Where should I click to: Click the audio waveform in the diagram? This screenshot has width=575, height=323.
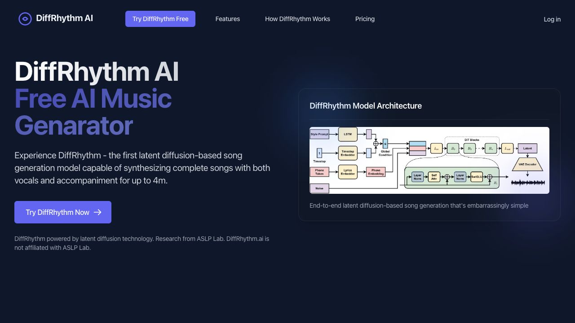click(528, 183)
